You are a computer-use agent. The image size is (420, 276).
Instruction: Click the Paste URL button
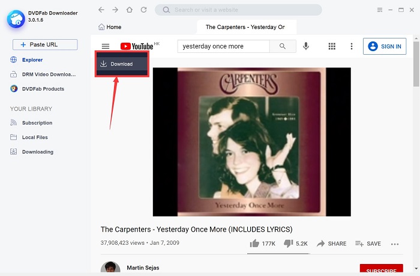(x=45, y=44)
